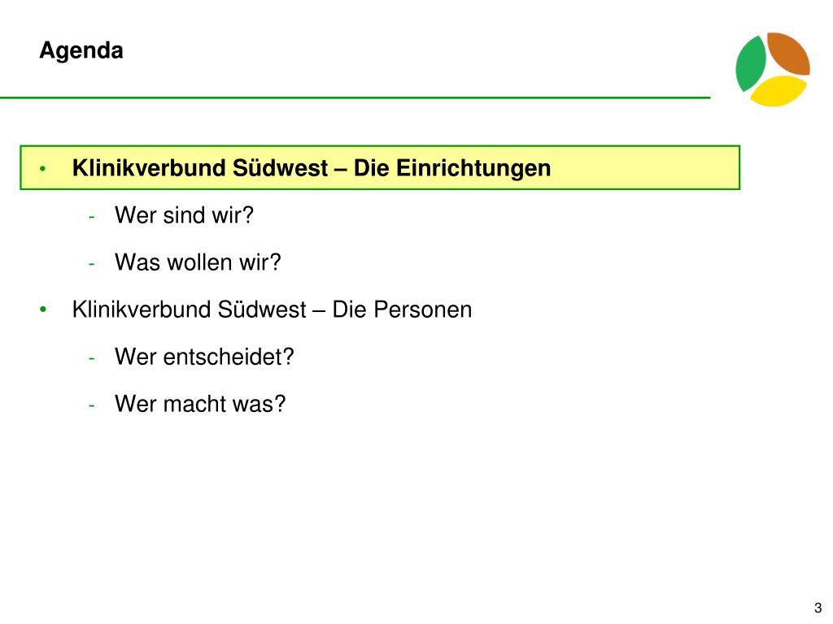The width and height of the screenshot is (833, 624).
Task: Click the three-leaf Klinikverbund logo
Action: click(773, 69)
